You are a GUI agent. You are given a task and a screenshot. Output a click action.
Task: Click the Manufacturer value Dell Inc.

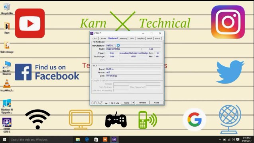pos(133,46)
